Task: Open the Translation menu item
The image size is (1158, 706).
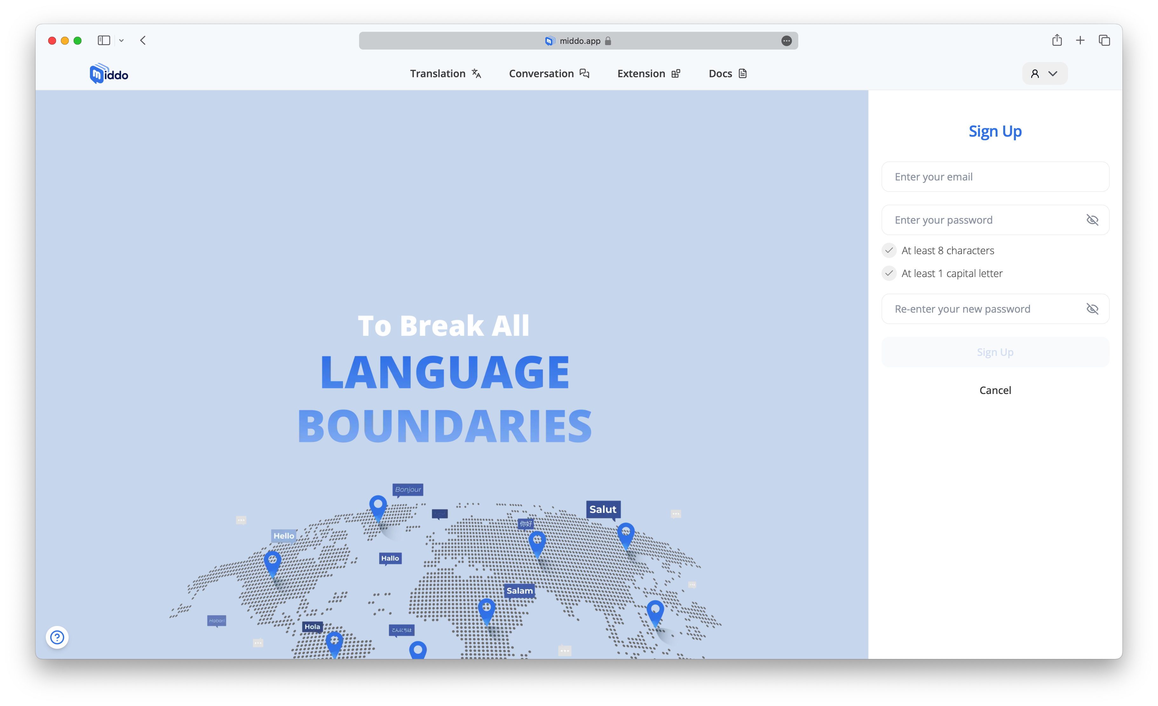Action: (x=445, y=74)
